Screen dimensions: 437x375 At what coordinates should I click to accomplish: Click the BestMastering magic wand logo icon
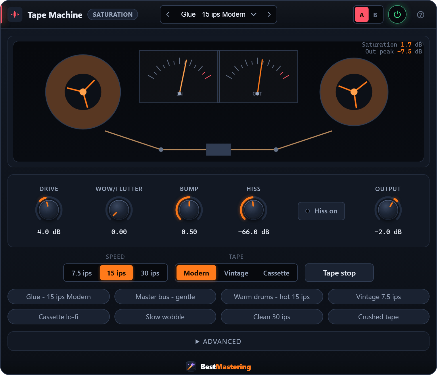click(x=191, y=366)
